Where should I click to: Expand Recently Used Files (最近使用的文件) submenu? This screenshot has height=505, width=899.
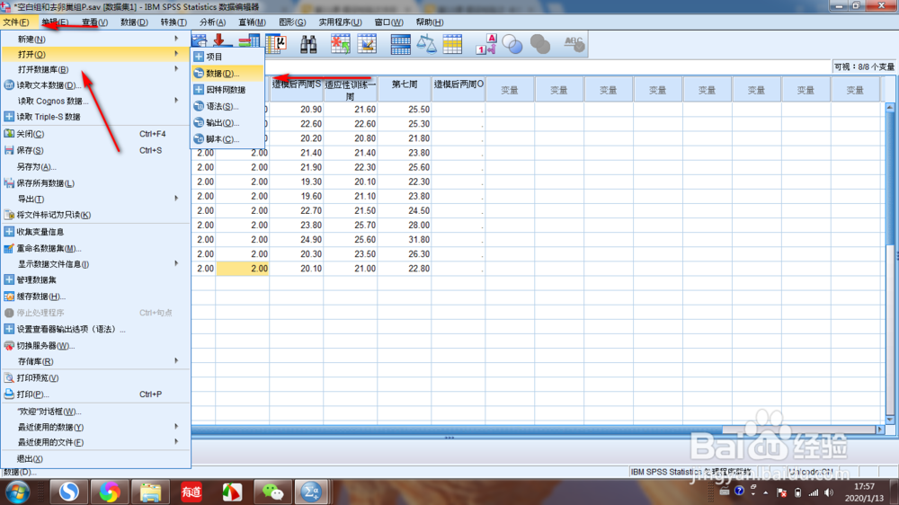(95, 442)
